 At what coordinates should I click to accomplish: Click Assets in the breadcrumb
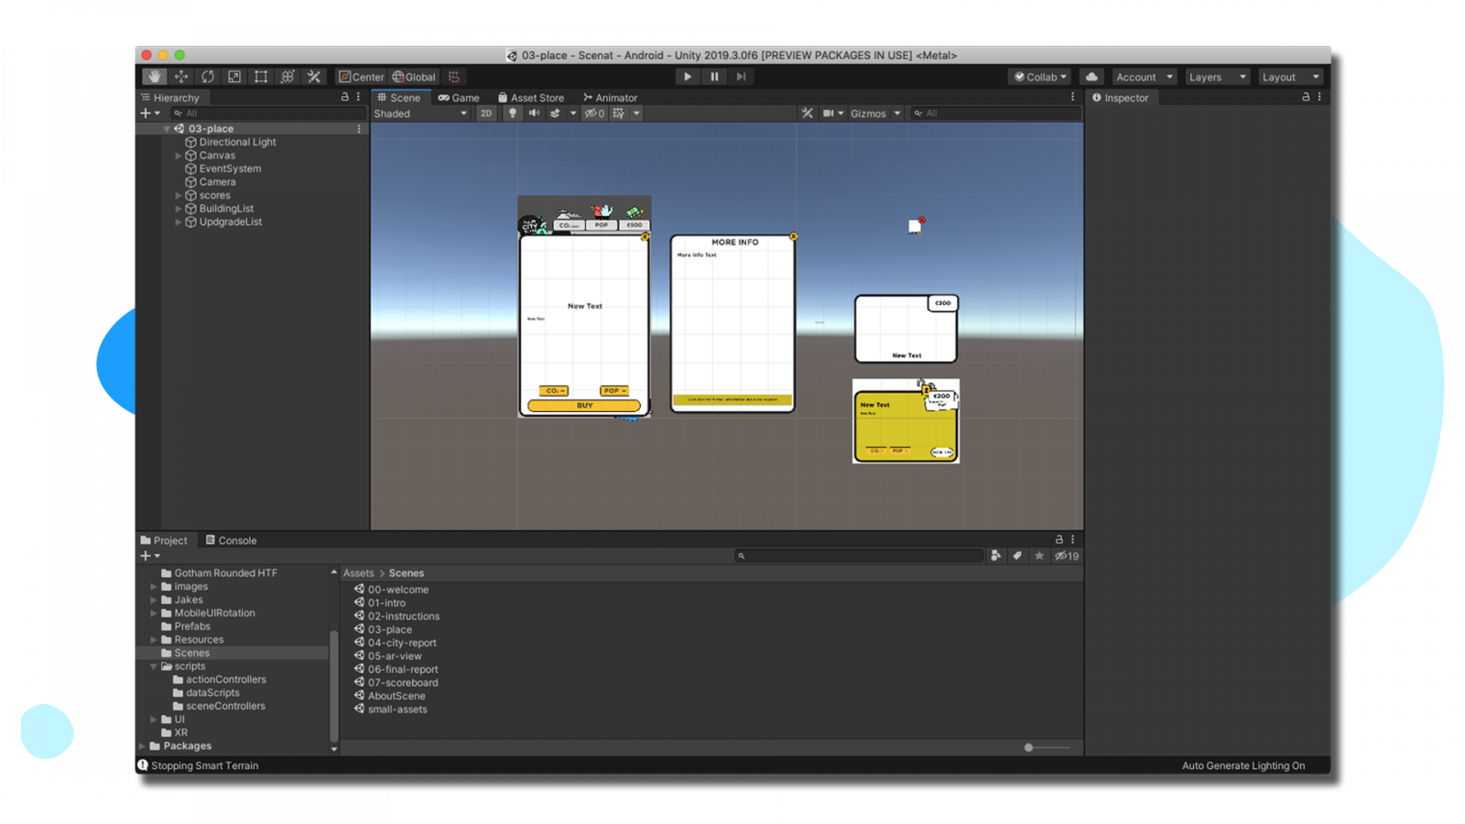point(358,573)
